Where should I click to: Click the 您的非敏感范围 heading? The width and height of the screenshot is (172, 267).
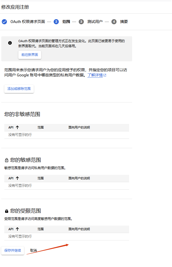click(22, 114)
